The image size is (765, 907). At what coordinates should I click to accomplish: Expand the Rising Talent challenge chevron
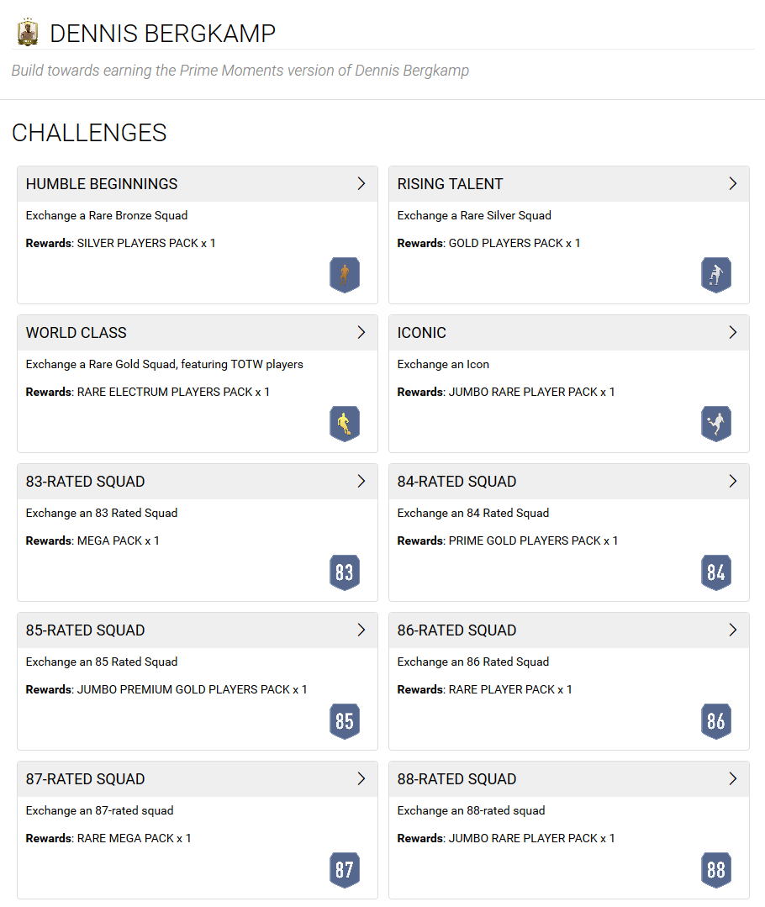pyautogui.click(x=732, y=184)
